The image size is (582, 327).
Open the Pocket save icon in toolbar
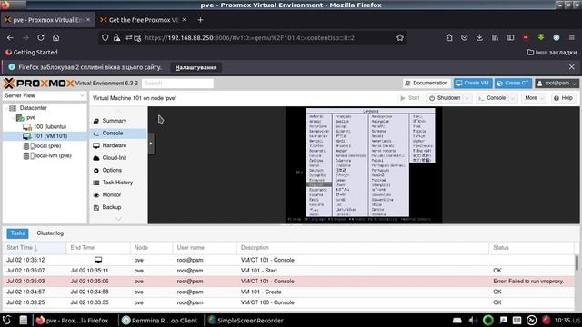(x=465, y=37)
